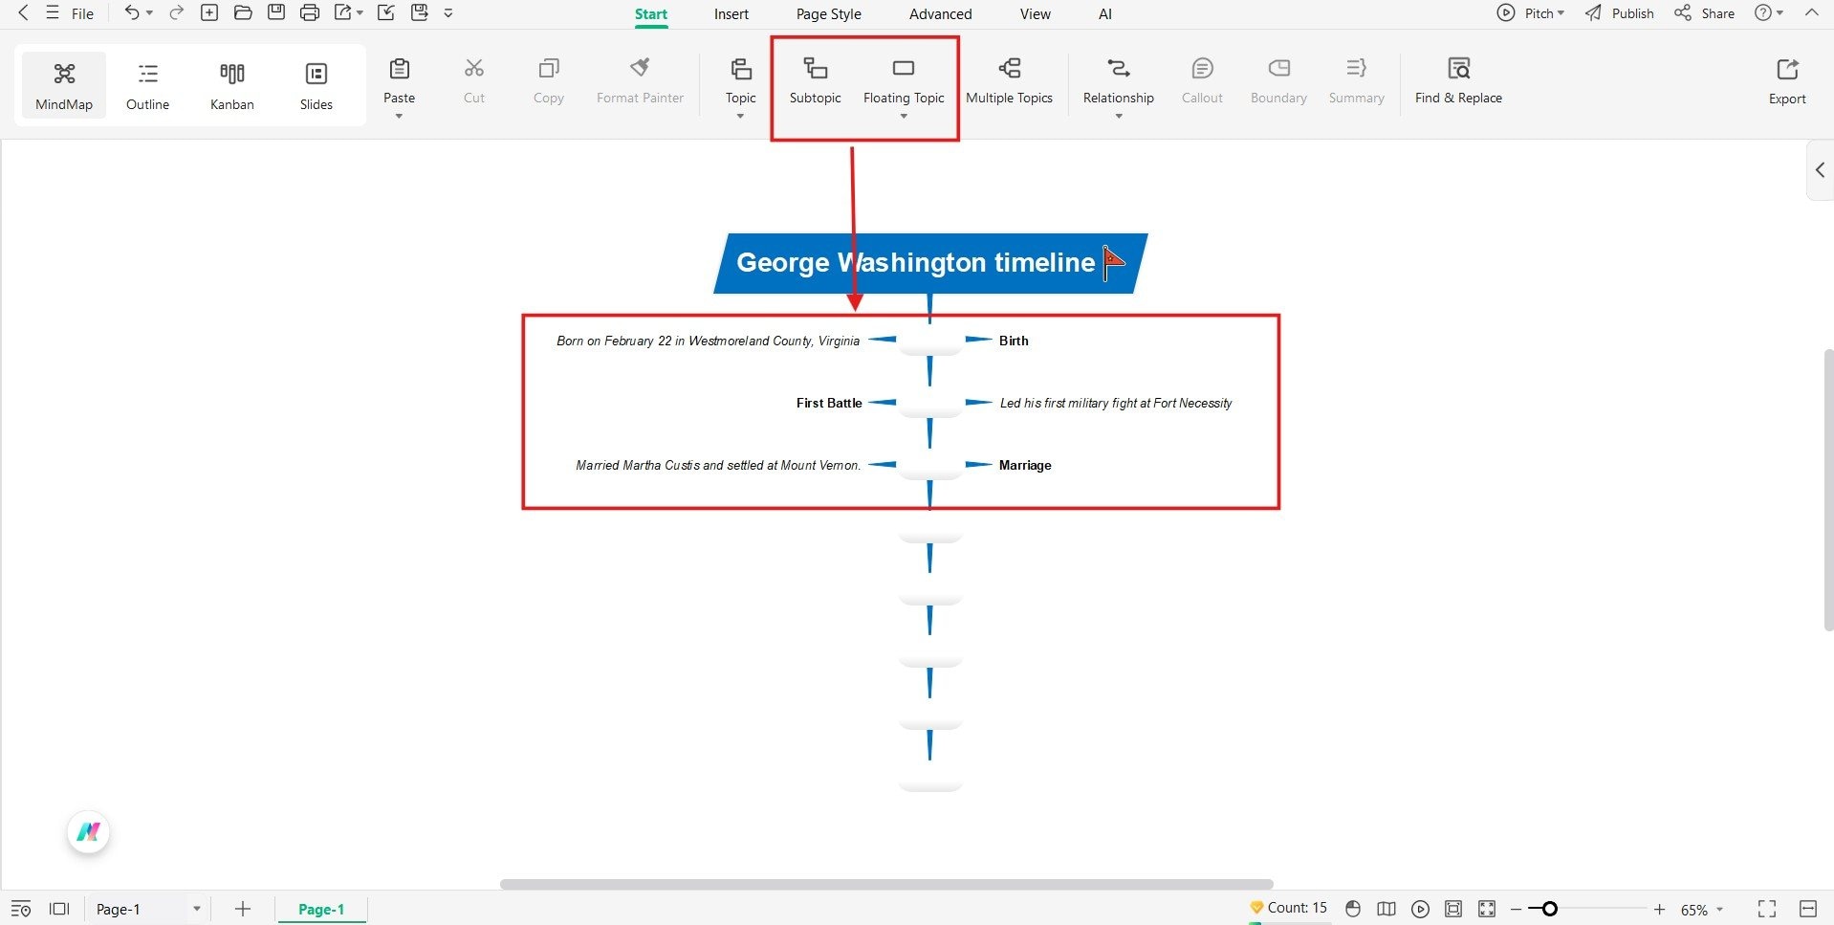Select the MindMap mode icon
This screenshot has width=1834, height=925.
click(x=63, y=84)
